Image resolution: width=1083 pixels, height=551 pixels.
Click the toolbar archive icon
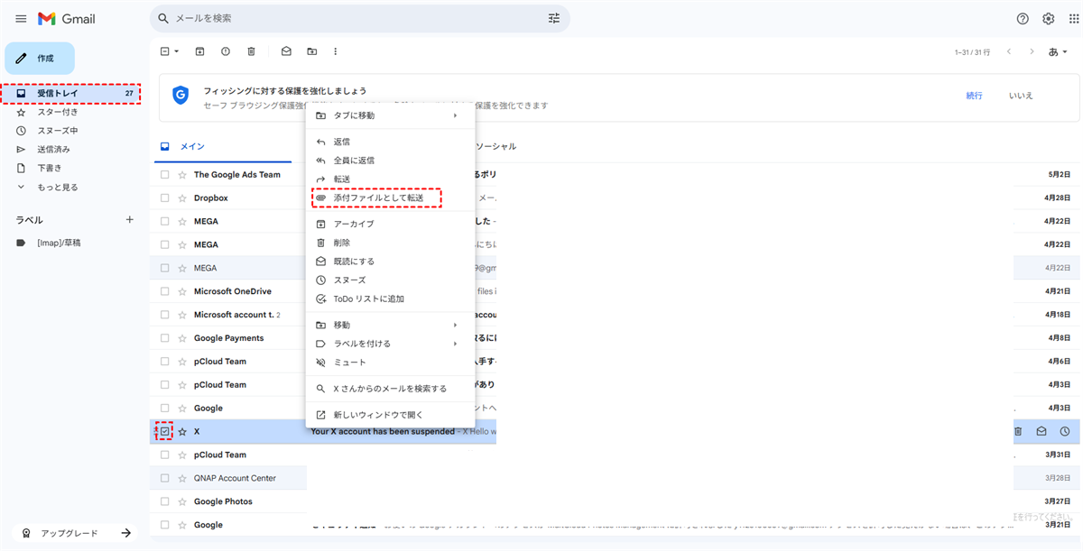[x=199, y=51]
